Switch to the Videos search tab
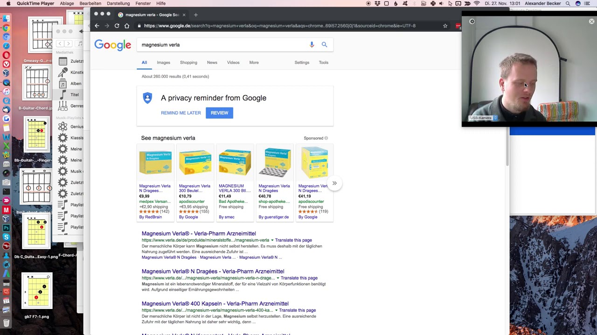The image size is (597, 335). point(233,62)
